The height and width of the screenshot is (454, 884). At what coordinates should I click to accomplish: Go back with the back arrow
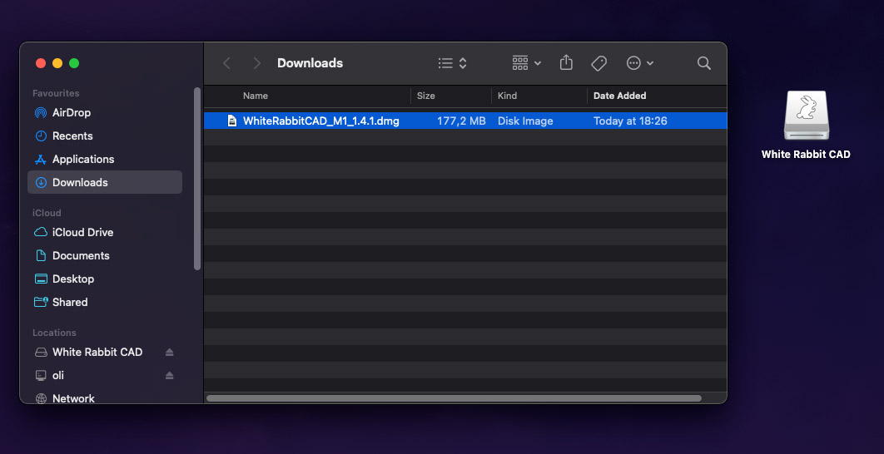pyautogui.click(x=226, y=63)
